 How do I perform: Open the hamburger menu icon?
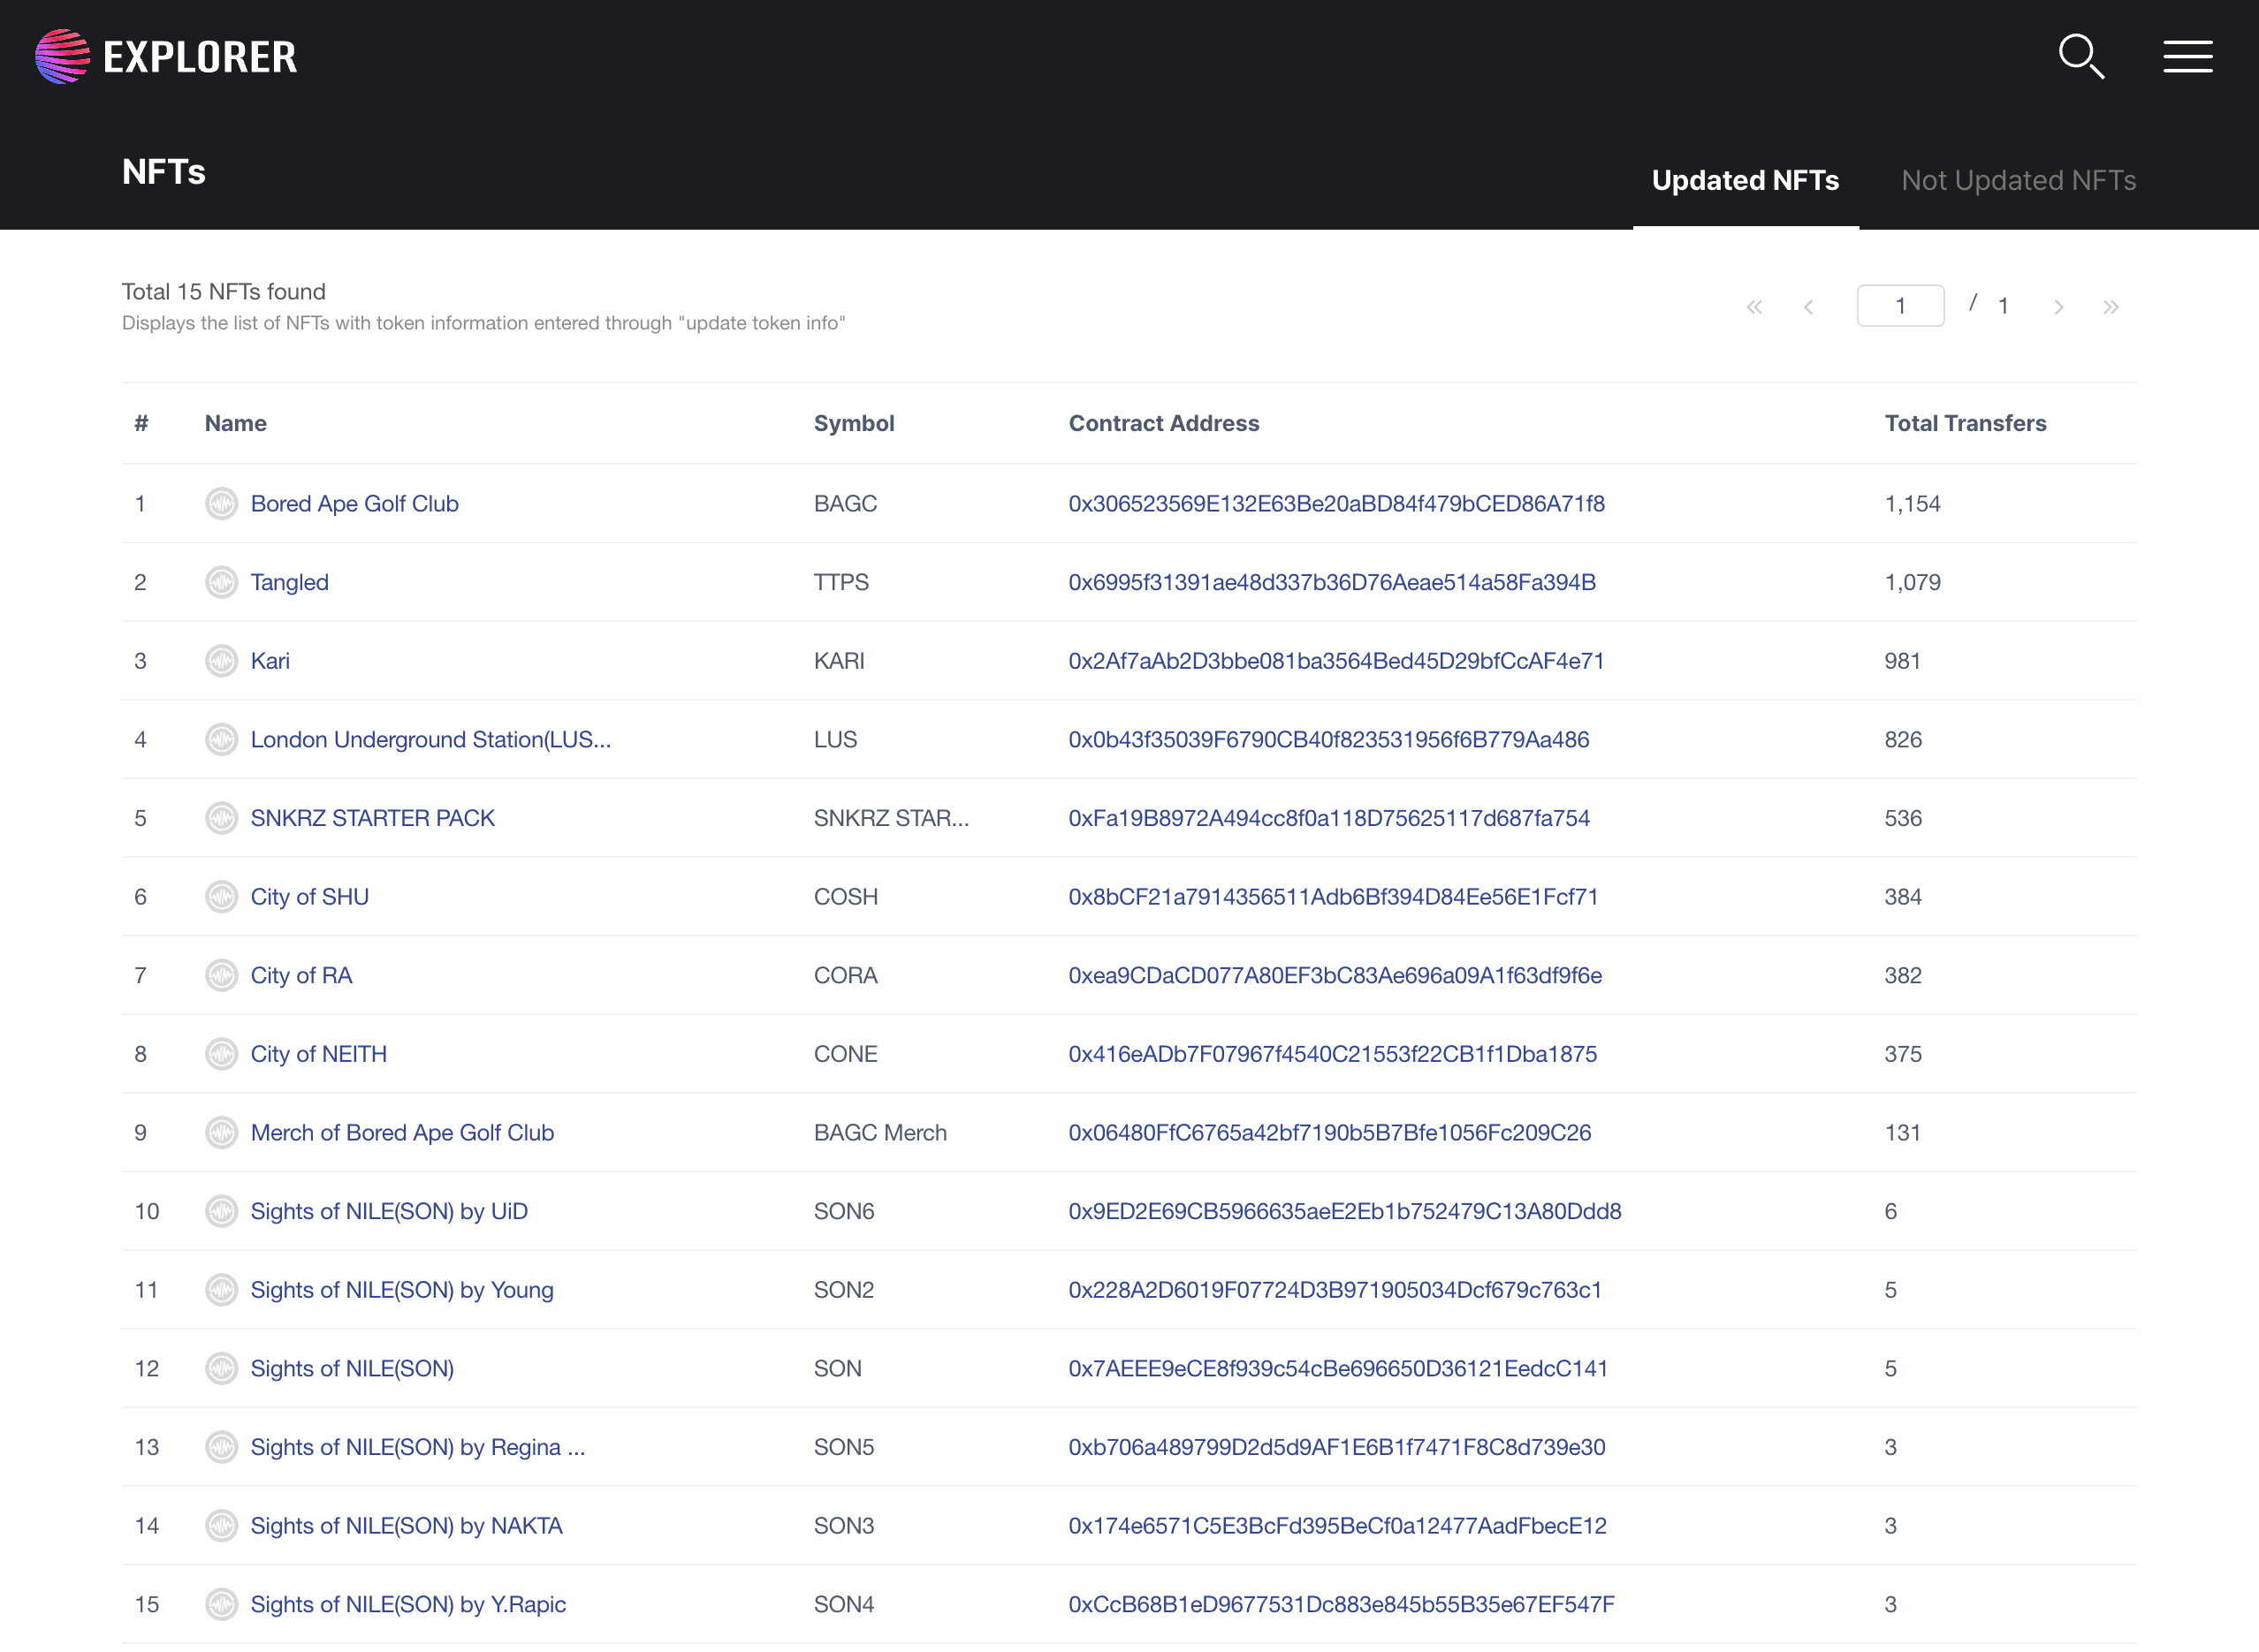click(2187, 56)
